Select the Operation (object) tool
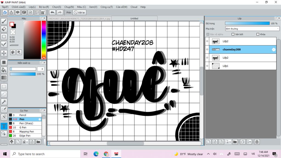 point(4,134)
